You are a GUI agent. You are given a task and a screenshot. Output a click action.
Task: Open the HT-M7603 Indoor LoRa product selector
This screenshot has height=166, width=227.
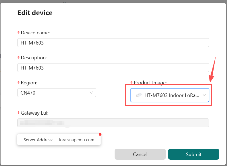169,95
